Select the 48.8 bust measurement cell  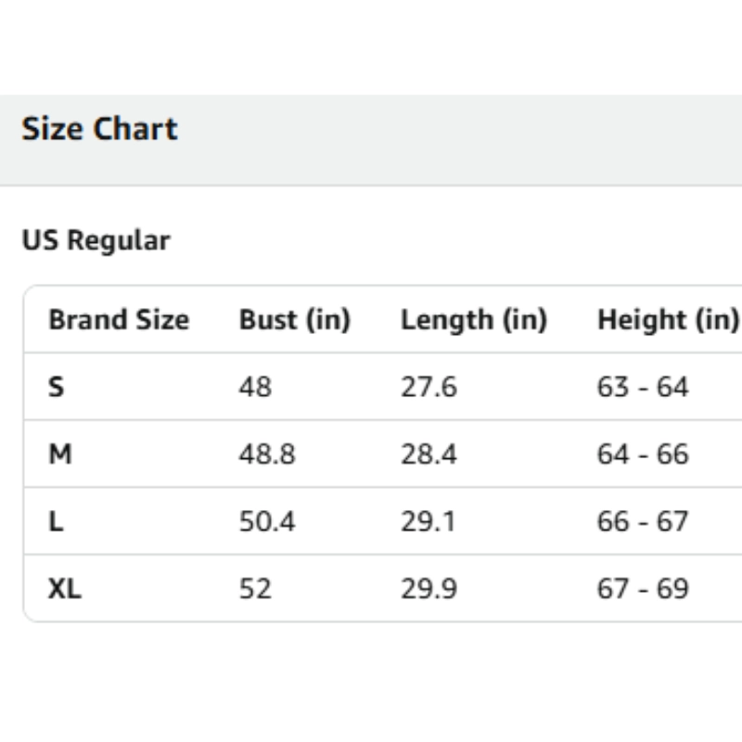pyautogui.click(x=267, y=454)
